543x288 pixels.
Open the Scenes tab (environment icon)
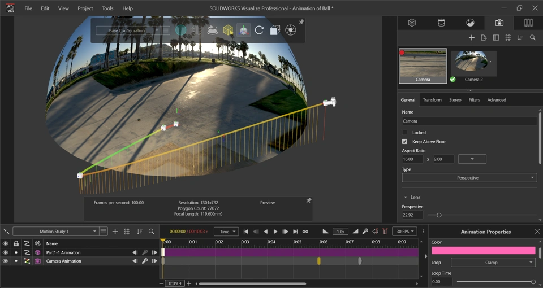(470, 23)
